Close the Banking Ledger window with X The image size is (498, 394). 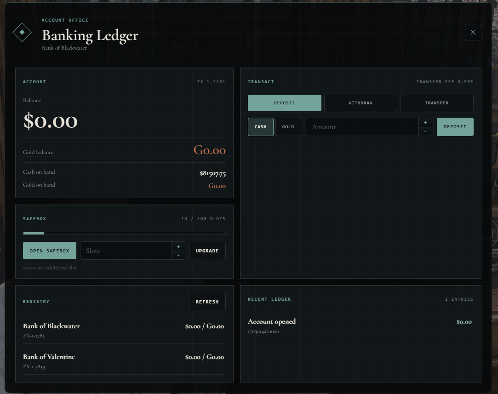click(x=473, y=32)
